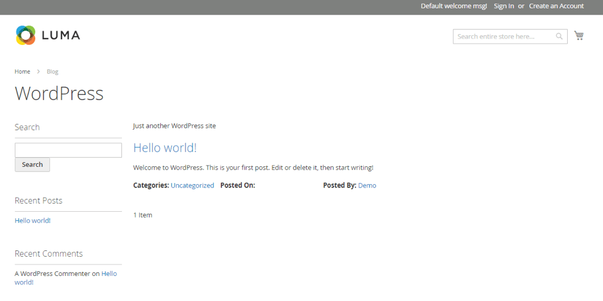Click the WordPress page heading
The image size is (603, 301).
pyautogui.click(x=59, y=94)
